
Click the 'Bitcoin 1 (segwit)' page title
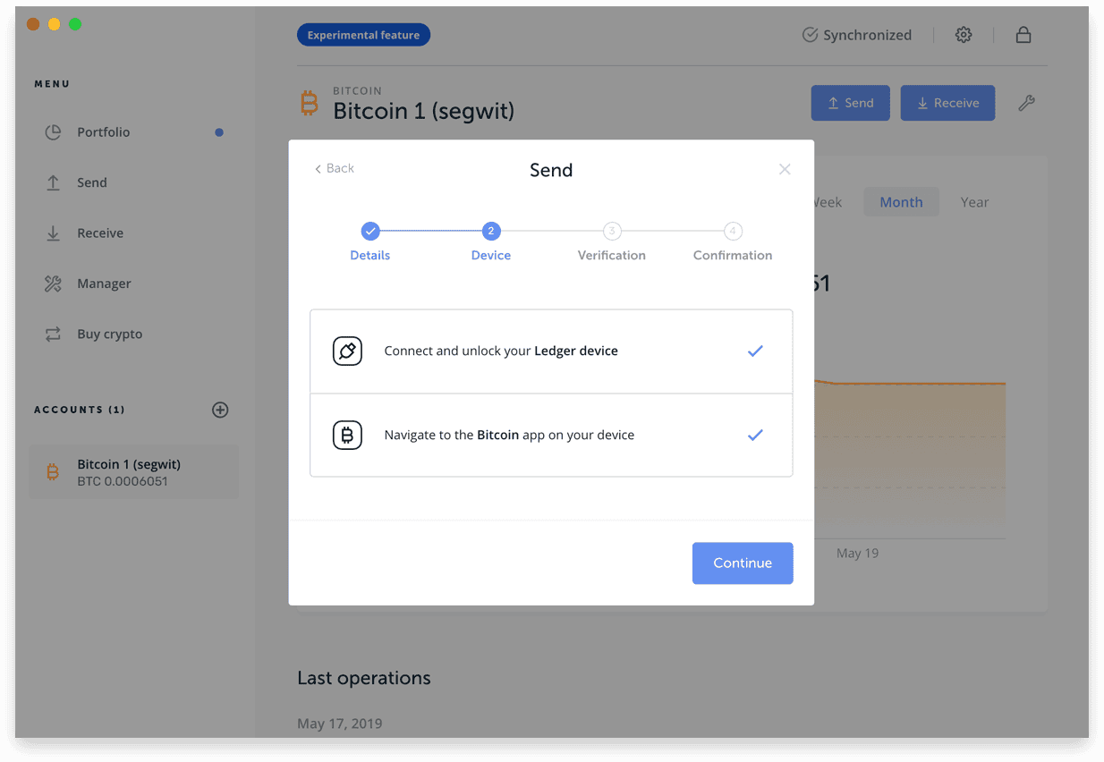pos(424,111)
